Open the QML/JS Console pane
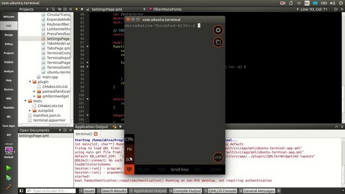345x194 pixels. tap(220, 191)
